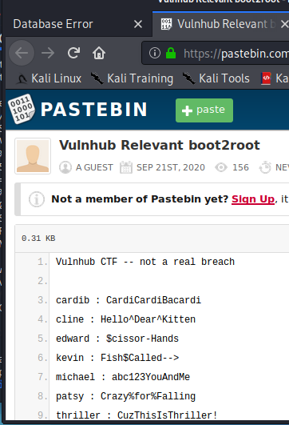Click the A GUEST user icon

pyautogui.click(x=65, y=167)
